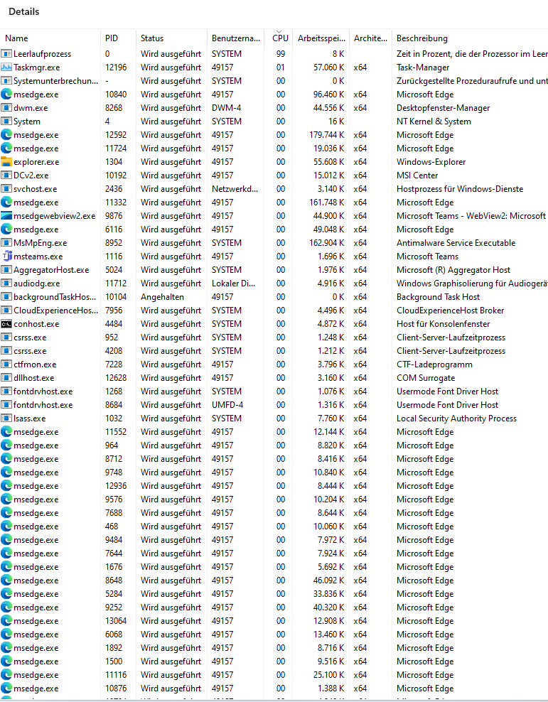
Task: Click the 'Desktopfenster-Manager' description
Action: point(444,108)
